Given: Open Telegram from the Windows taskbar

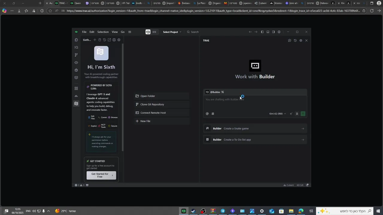Looking at the screenshot, I should tap(223, 211).
